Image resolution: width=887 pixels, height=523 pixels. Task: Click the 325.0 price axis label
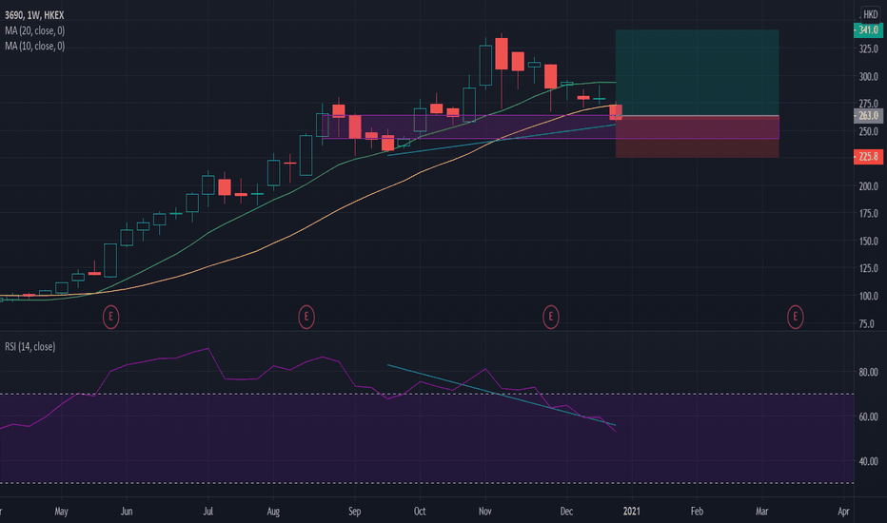pyautogui.click(x=868, y=49)
